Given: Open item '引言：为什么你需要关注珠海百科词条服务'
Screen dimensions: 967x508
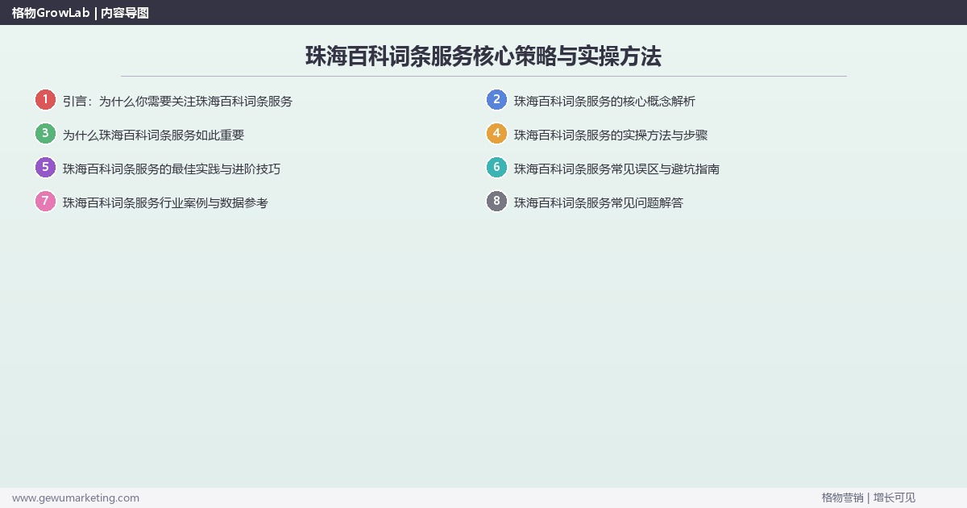Looking at the screenshot, I should (x=177, y=102).
